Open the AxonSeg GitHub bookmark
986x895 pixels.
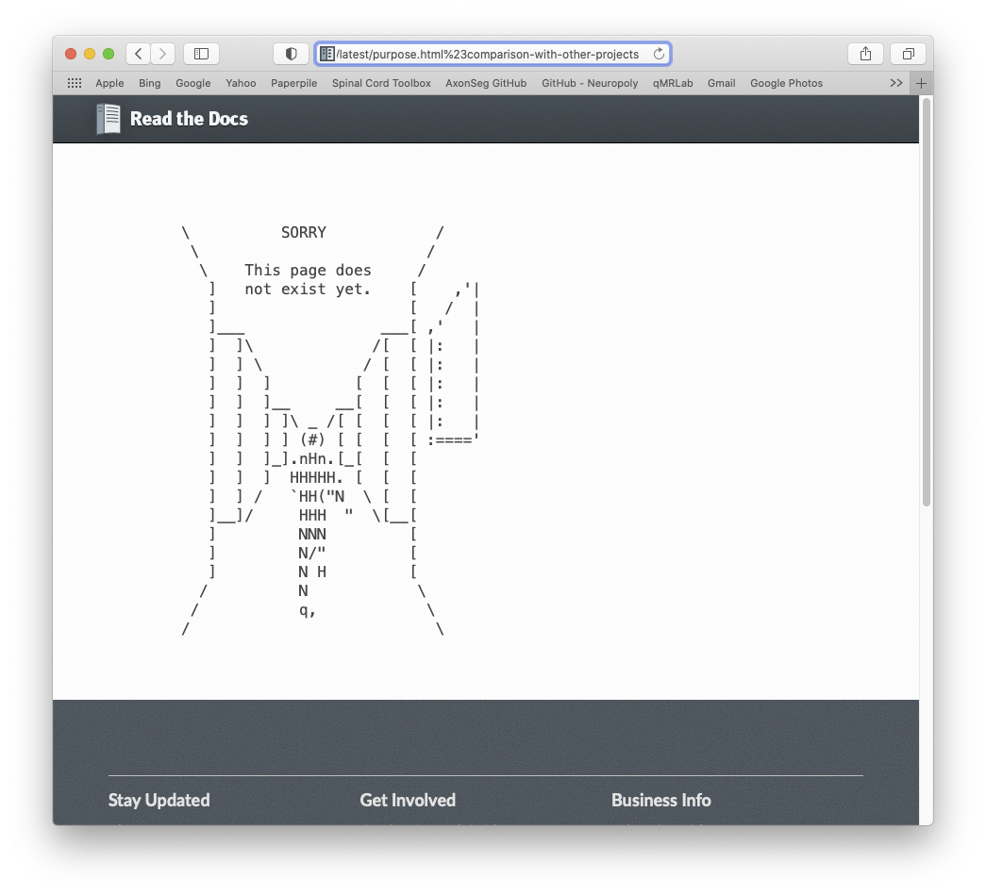point(486,83)
